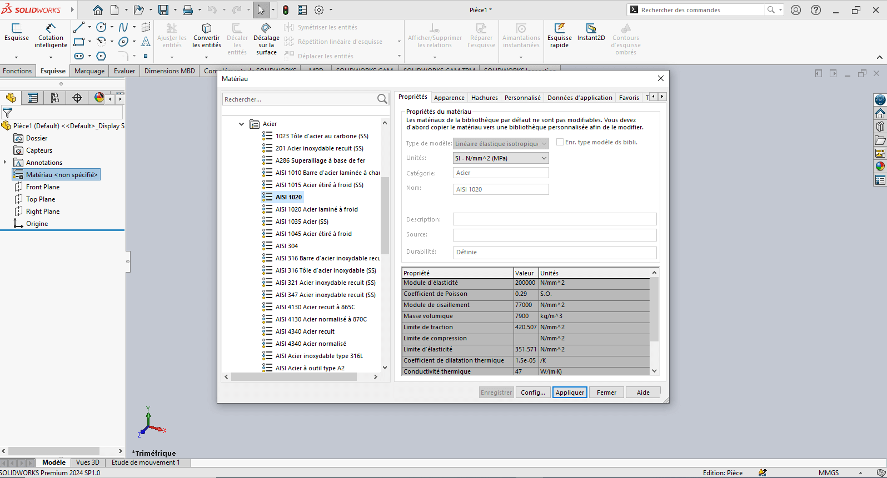Select AISI 304 material
This screenshot has height=478, width=887.
[287, 246]
